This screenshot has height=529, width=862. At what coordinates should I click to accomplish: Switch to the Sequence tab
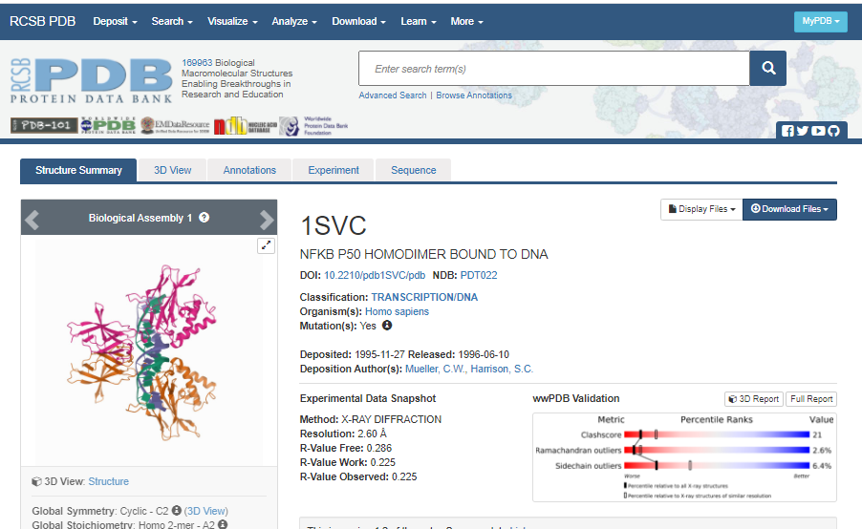pyautogui.click(x=413, y=170)
